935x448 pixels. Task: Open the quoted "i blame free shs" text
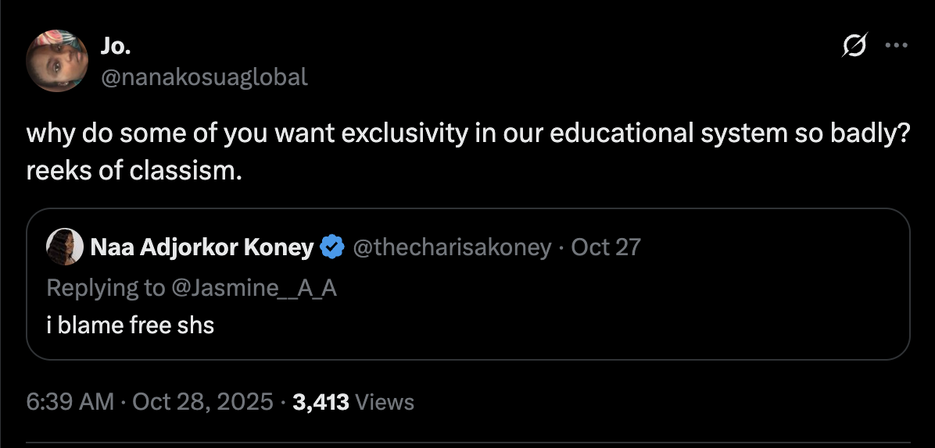point(130,325)
